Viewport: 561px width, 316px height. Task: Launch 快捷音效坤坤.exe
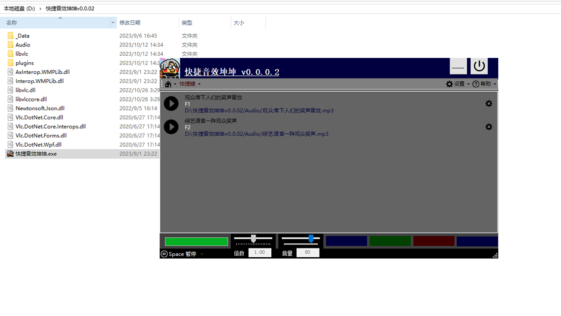(36, 154)
